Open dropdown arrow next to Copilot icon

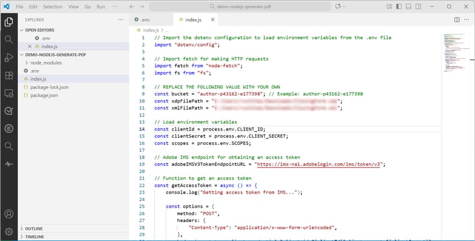click(345, 7)
